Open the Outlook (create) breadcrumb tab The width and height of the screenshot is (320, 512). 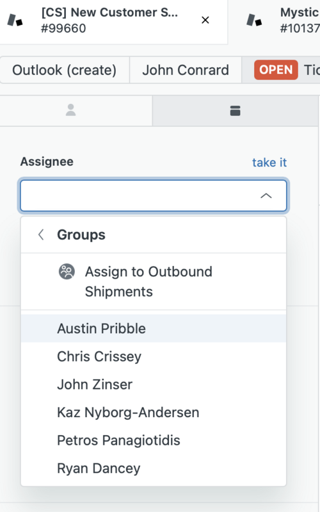pos(65,70)
